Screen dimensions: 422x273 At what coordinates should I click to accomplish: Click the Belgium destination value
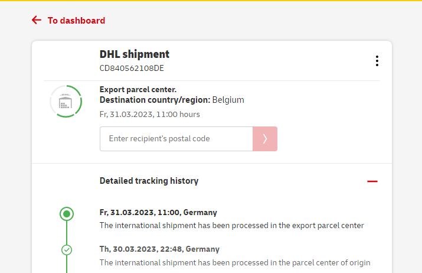[228, 100]
